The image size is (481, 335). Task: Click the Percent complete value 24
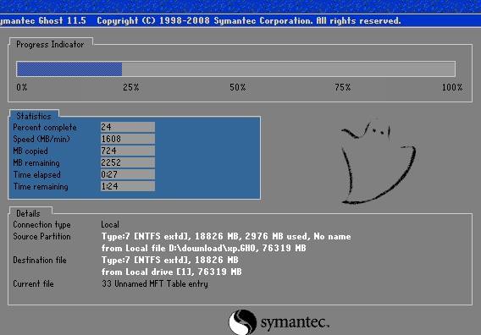pyautogui.click(x=128, y=127)
